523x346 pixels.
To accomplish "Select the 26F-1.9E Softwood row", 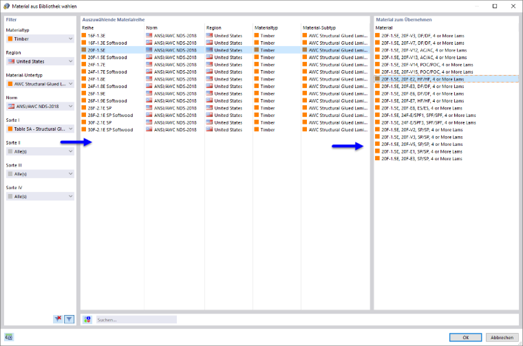I will point(226,100).
